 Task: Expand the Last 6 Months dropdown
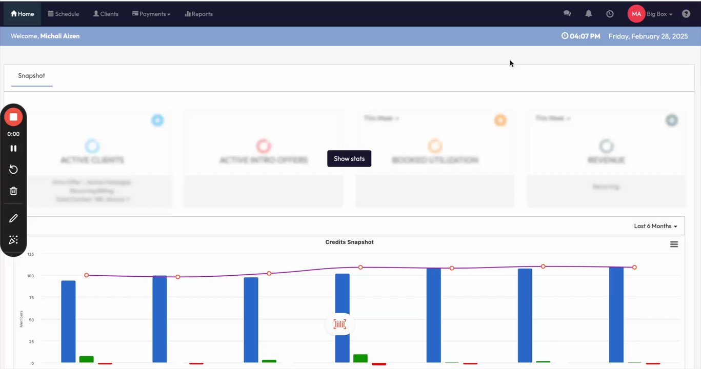point(655,226)
